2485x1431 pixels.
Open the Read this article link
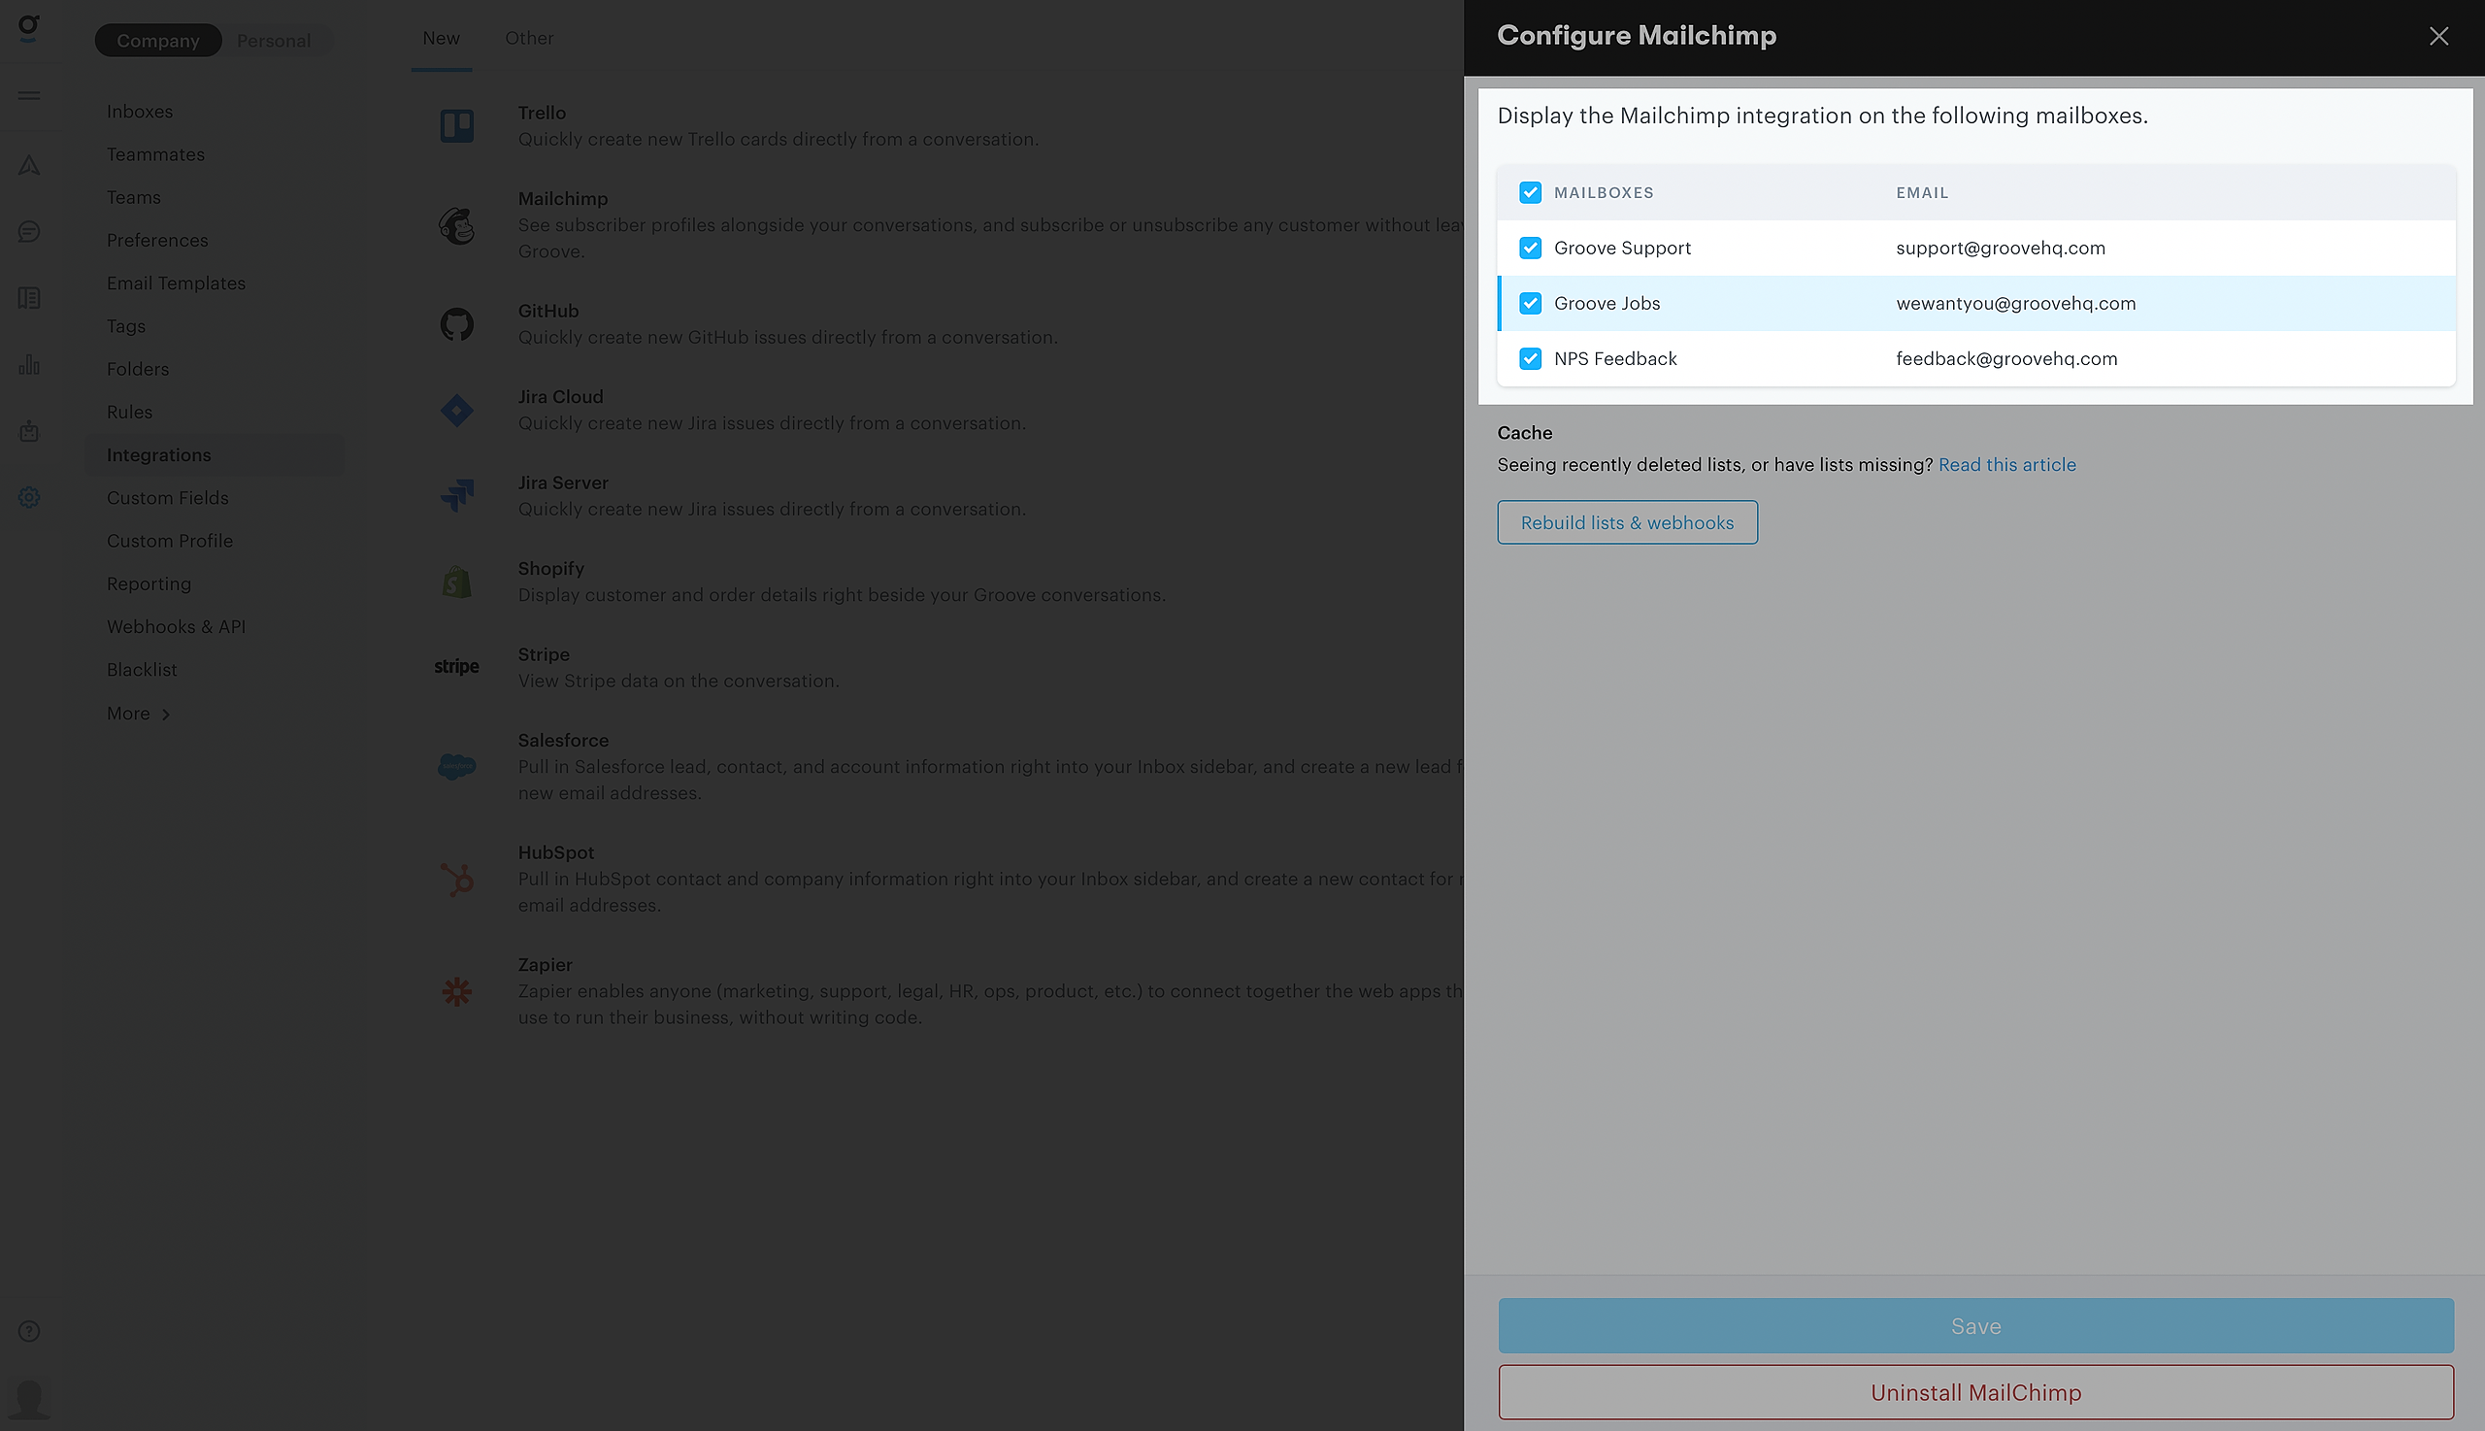click(x=2006, y=465)
